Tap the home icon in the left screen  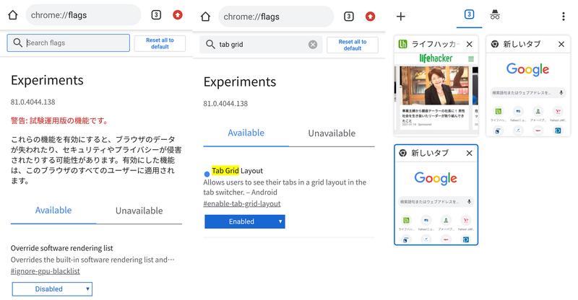13,15
